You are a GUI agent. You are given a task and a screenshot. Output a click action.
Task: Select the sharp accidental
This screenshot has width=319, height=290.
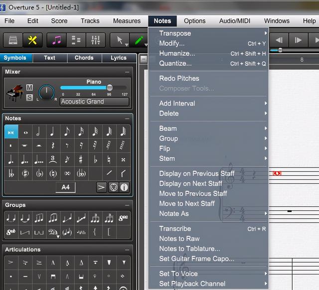tap(81, 159)
